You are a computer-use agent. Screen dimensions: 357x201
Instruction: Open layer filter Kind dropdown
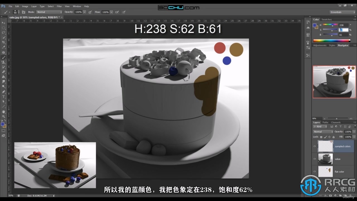point(320,126)
